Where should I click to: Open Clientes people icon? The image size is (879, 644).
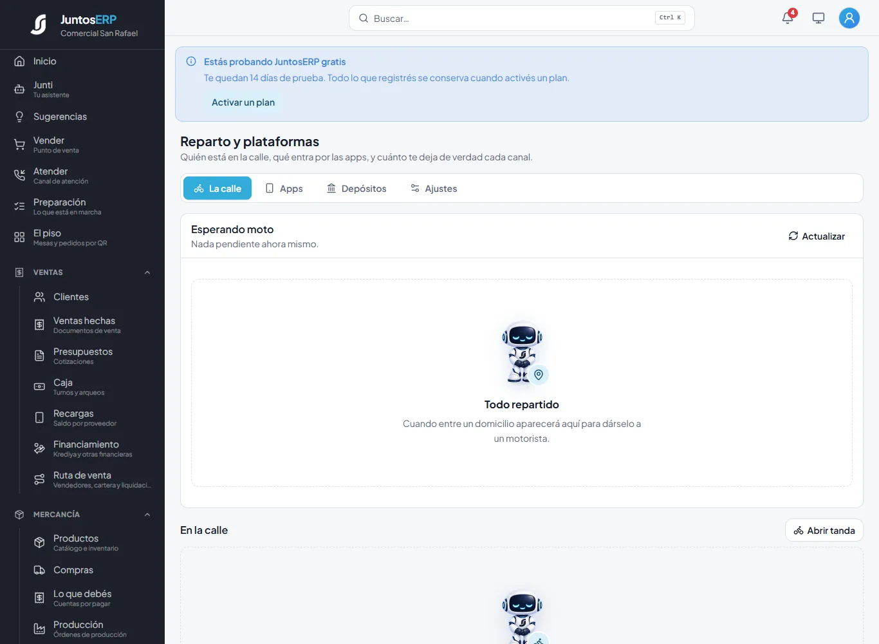point(39,297)
